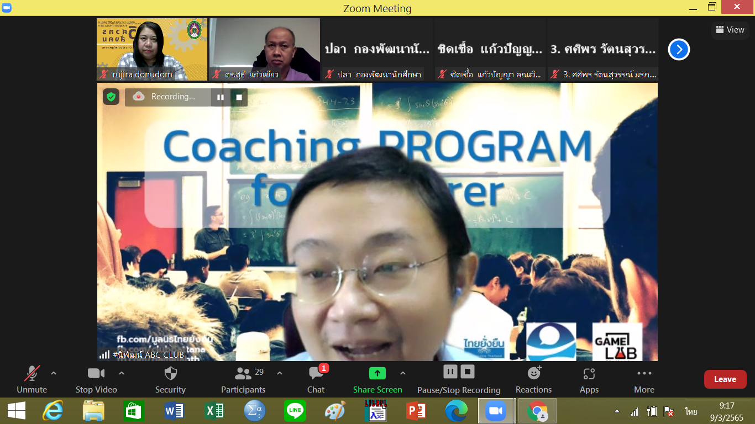Open Excel from the taskbar
The image size is (755, 424).
[x=214, y=411]
